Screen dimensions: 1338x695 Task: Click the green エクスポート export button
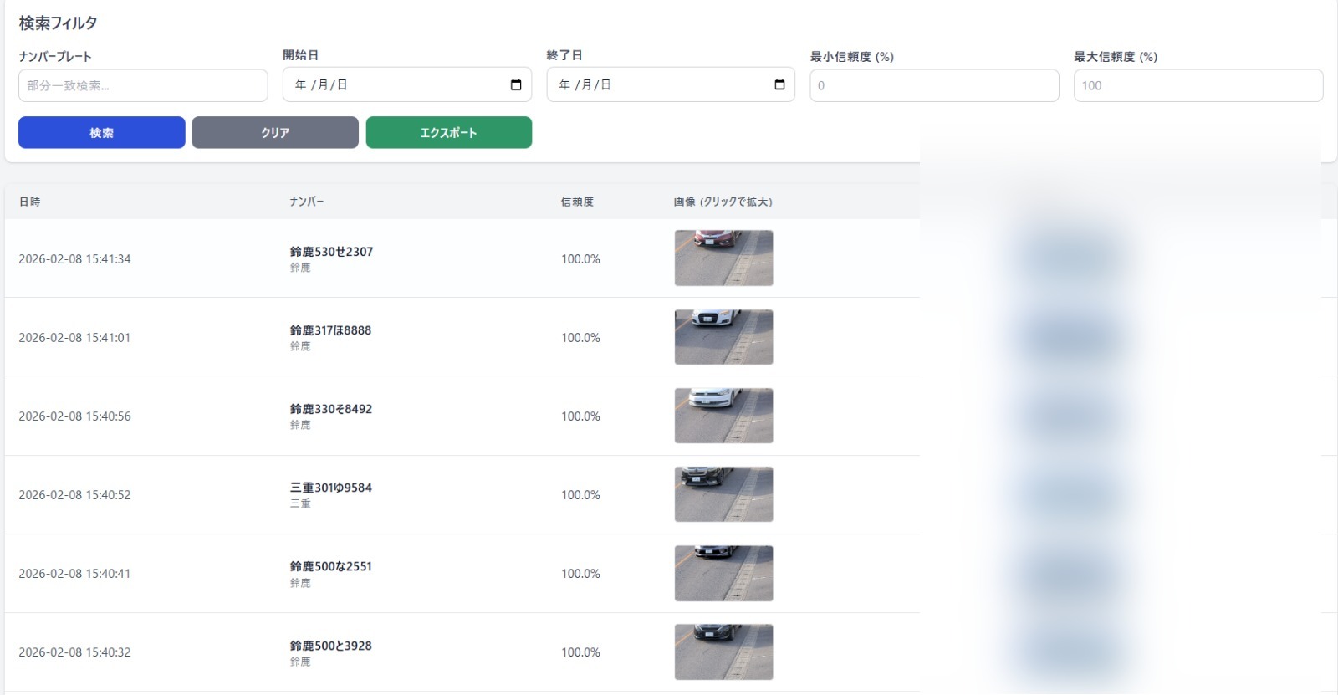pyautogui.click(x=449, y=133)
